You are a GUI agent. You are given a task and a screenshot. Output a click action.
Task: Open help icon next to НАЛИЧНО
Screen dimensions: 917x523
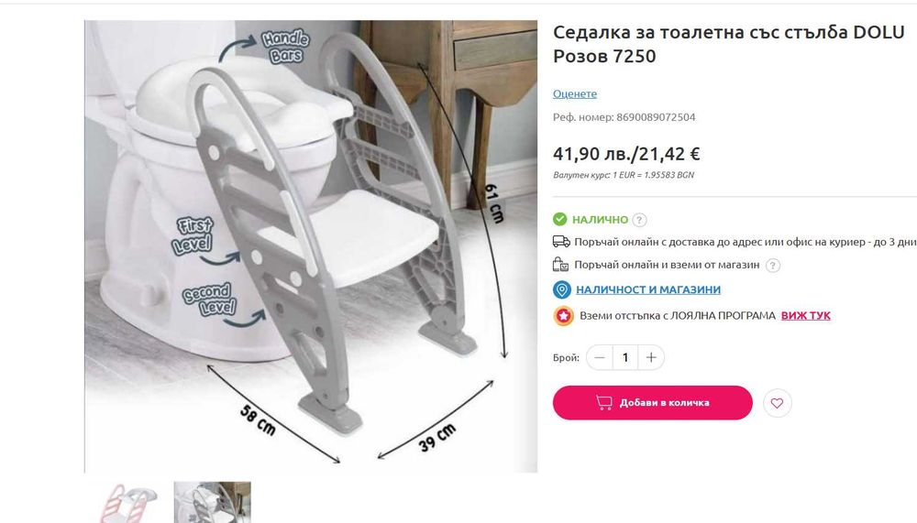pos(640,220)
